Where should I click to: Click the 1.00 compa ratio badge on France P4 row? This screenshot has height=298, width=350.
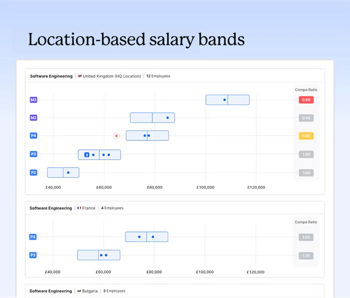coord(306,237)
